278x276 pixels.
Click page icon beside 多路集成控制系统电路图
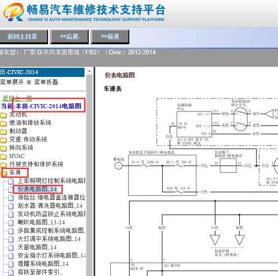coord(11,231)
